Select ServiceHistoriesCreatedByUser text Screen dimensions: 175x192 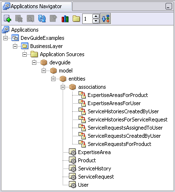click(x=123, y=111)
